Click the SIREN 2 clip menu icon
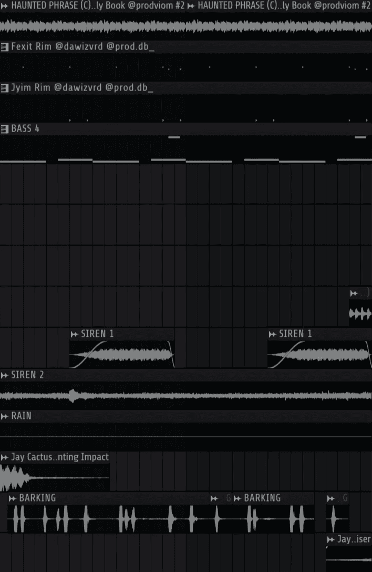The height and width of the screenshot is (572, 372). coord(4,375)
